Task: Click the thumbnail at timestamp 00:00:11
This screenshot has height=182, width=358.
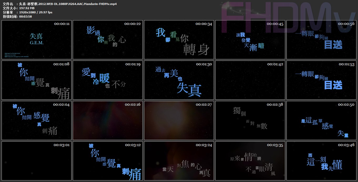Action: point(37,40)
